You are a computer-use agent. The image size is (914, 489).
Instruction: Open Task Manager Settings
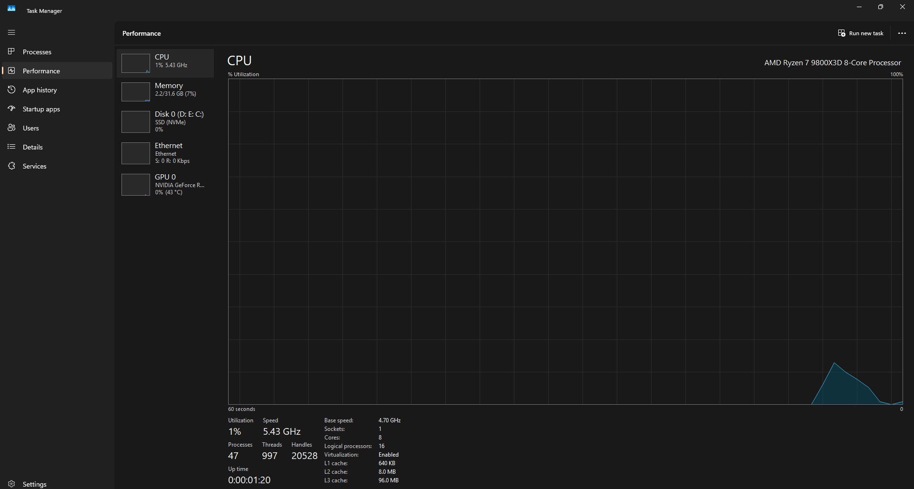point(57,484)
